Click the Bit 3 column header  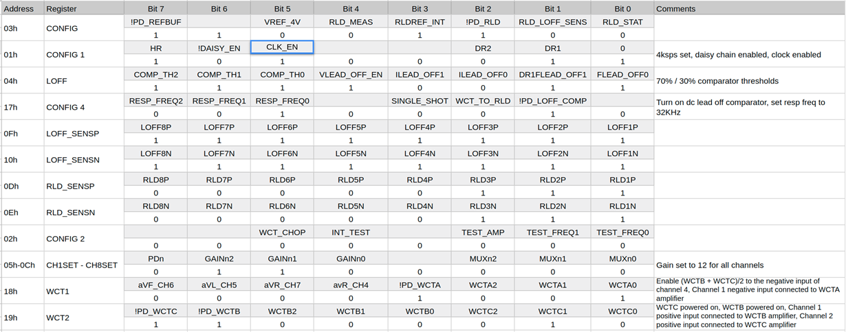click(420, 9)
